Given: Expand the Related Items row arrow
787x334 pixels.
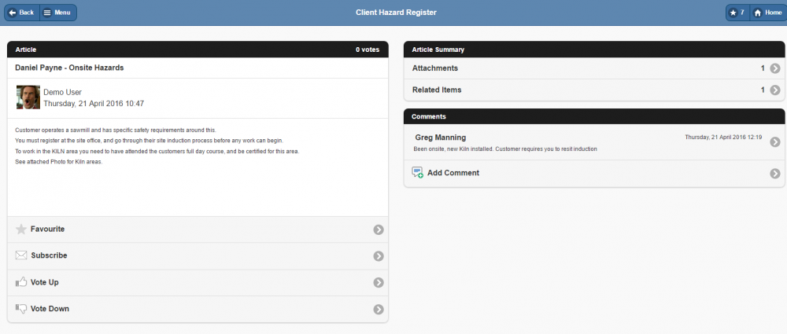Looking at the screenshot, I should click(x=775, y=90).
